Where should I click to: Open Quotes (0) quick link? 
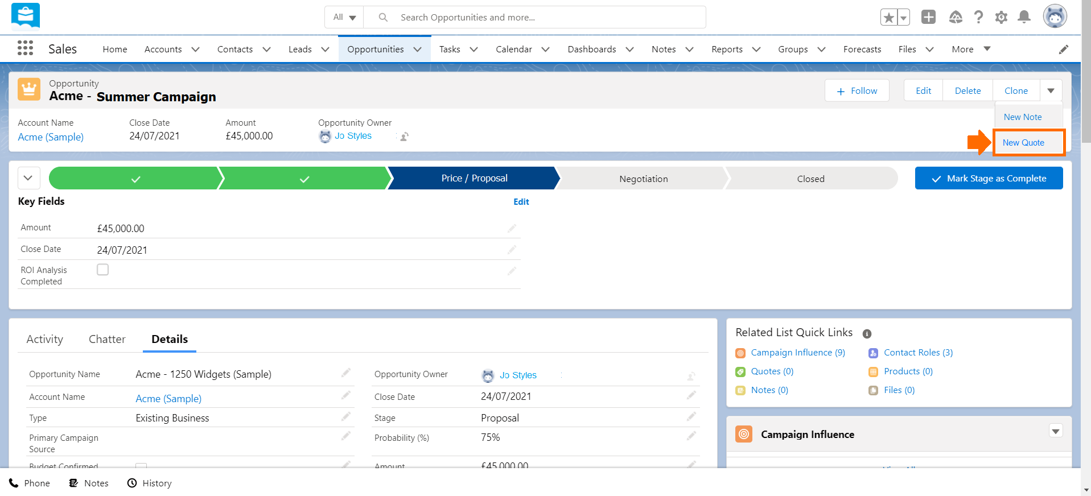tap(772, 371)
